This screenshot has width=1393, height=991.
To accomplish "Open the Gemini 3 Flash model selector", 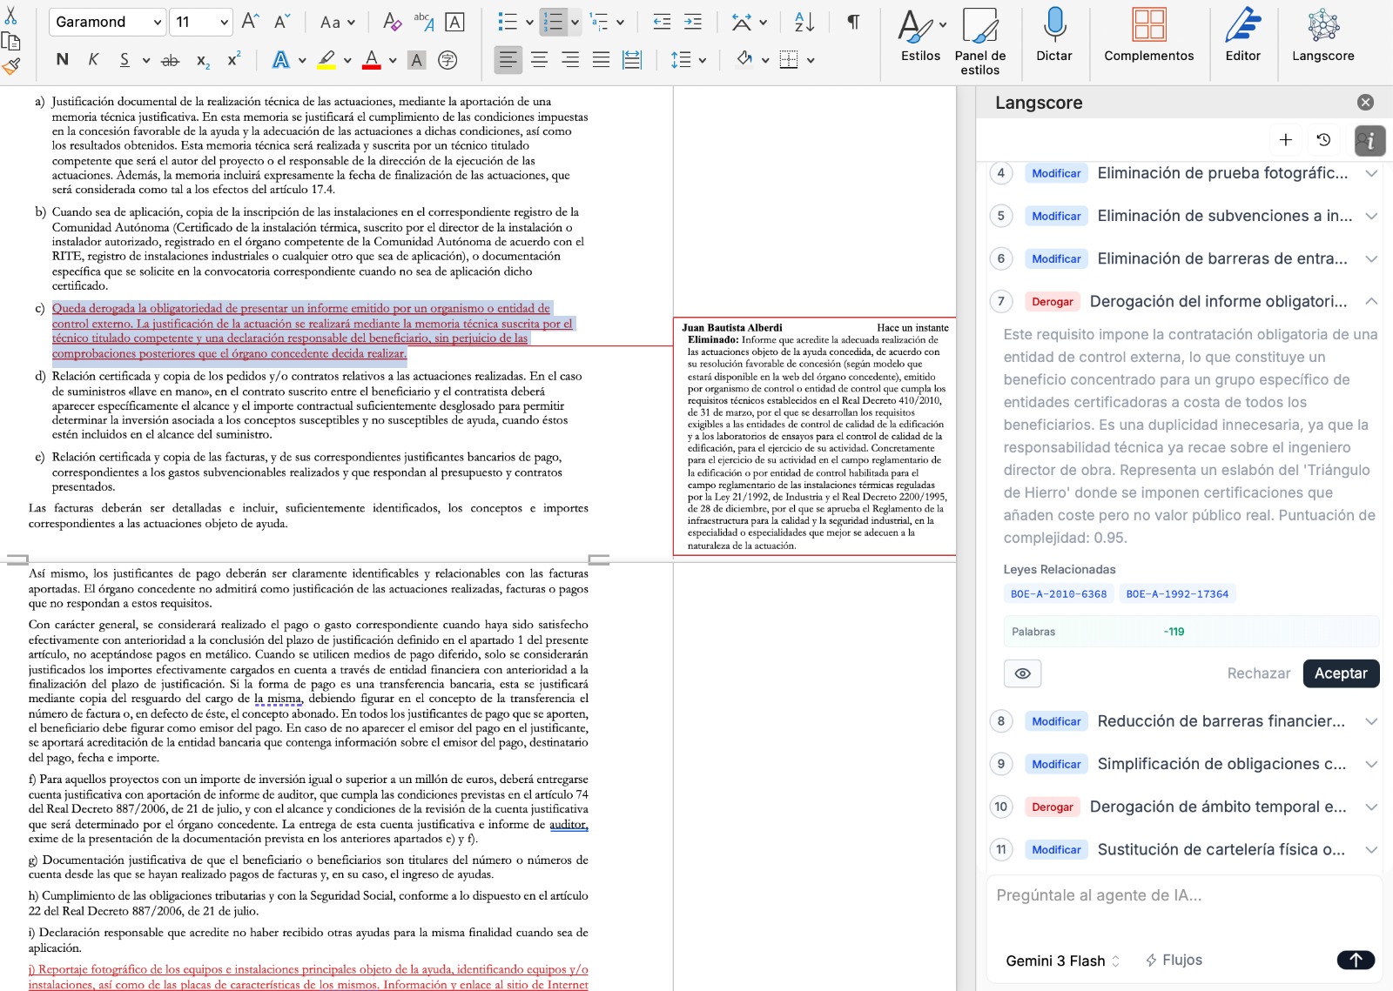I will click(x=1057, y=961).
